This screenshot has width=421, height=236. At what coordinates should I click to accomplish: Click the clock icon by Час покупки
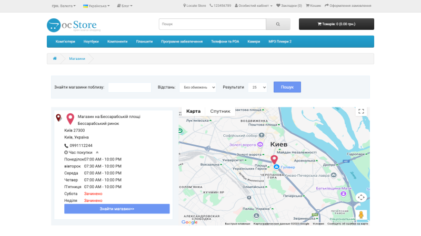tap(66, 153)
